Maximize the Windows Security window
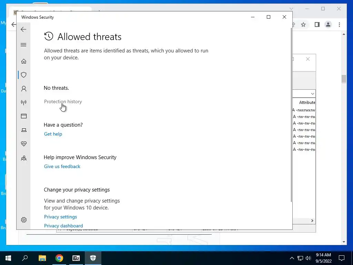The image size is (353, 265). [x=268, y=17]
